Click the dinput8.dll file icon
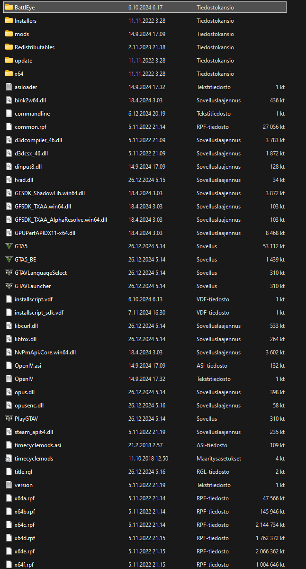 (9, 167)
